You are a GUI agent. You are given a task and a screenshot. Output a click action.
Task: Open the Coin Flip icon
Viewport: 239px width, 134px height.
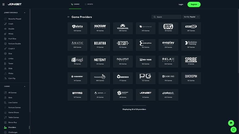(5, 78)
